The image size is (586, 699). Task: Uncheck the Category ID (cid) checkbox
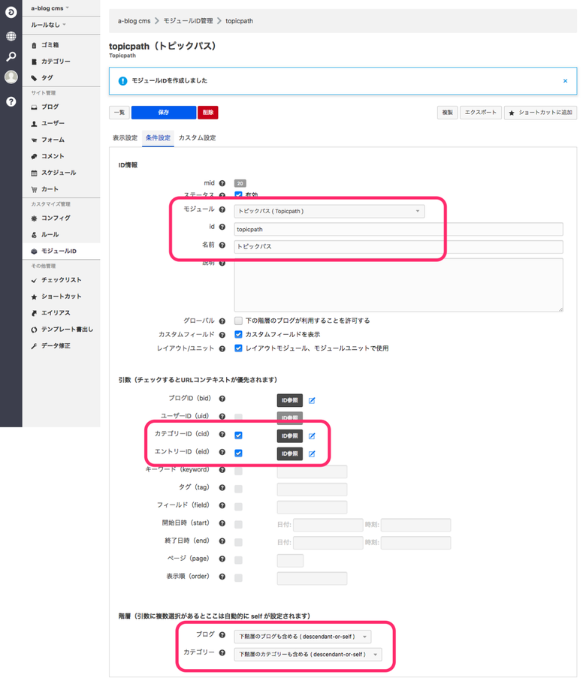click(238, 435)
